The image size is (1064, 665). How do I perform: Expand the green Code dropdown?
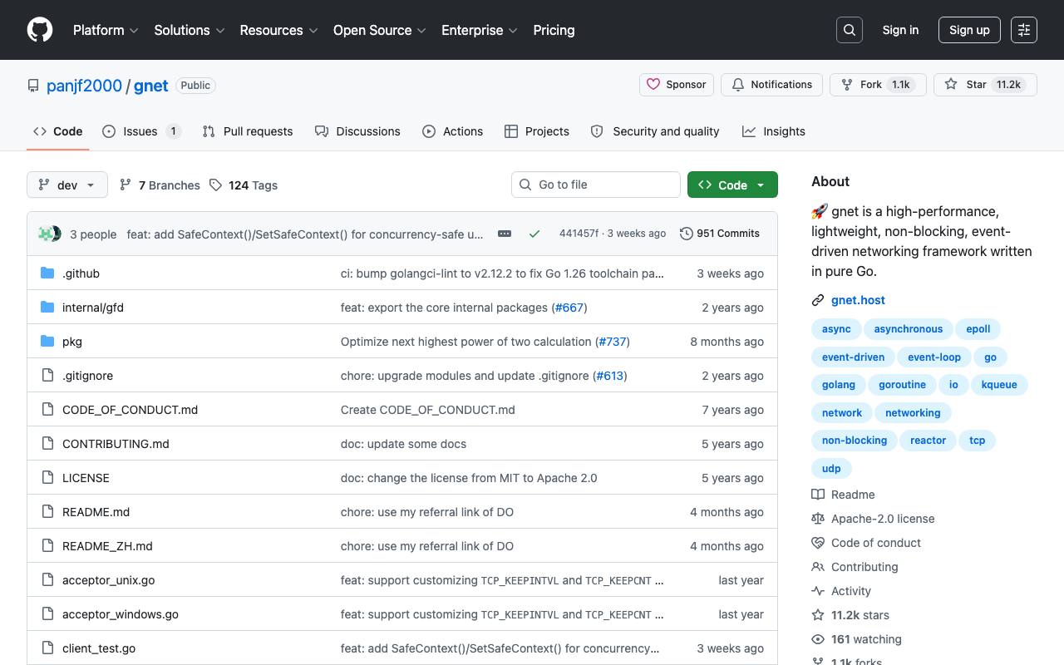732,185
